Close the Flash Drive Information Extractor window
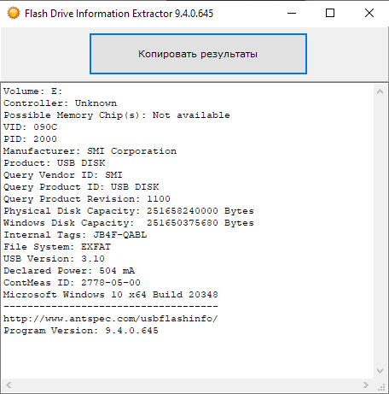This screenshot has width=389, height=394. pyautogui.click(x=369, y=13)
